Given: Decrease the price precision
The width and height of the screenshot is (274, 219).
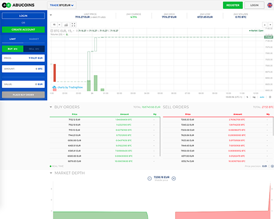Looking at the screenshot, I should coord(269,166).
